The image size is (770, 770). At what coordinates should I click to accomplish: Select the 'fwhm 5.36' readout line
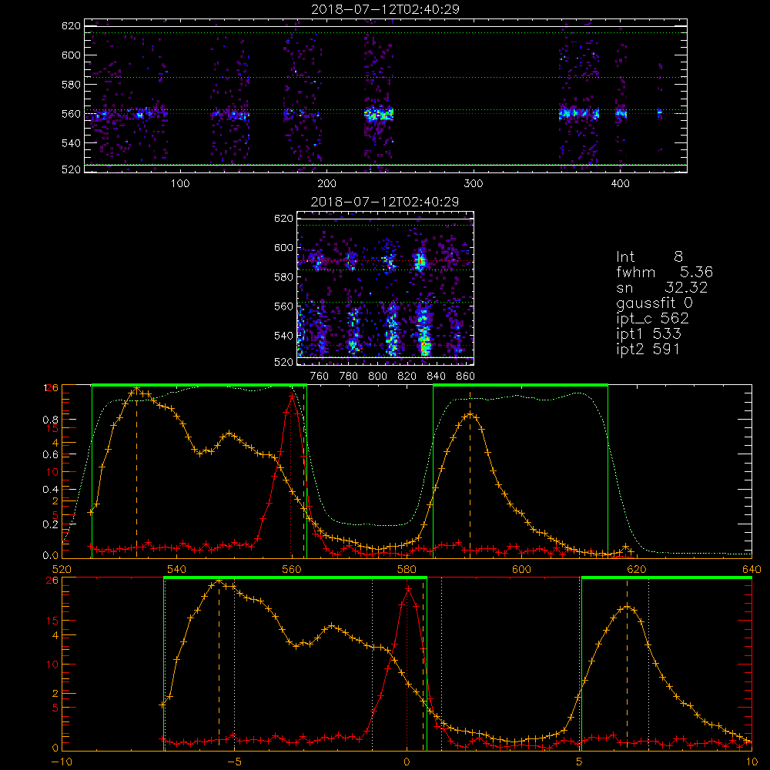click(665, 272)
